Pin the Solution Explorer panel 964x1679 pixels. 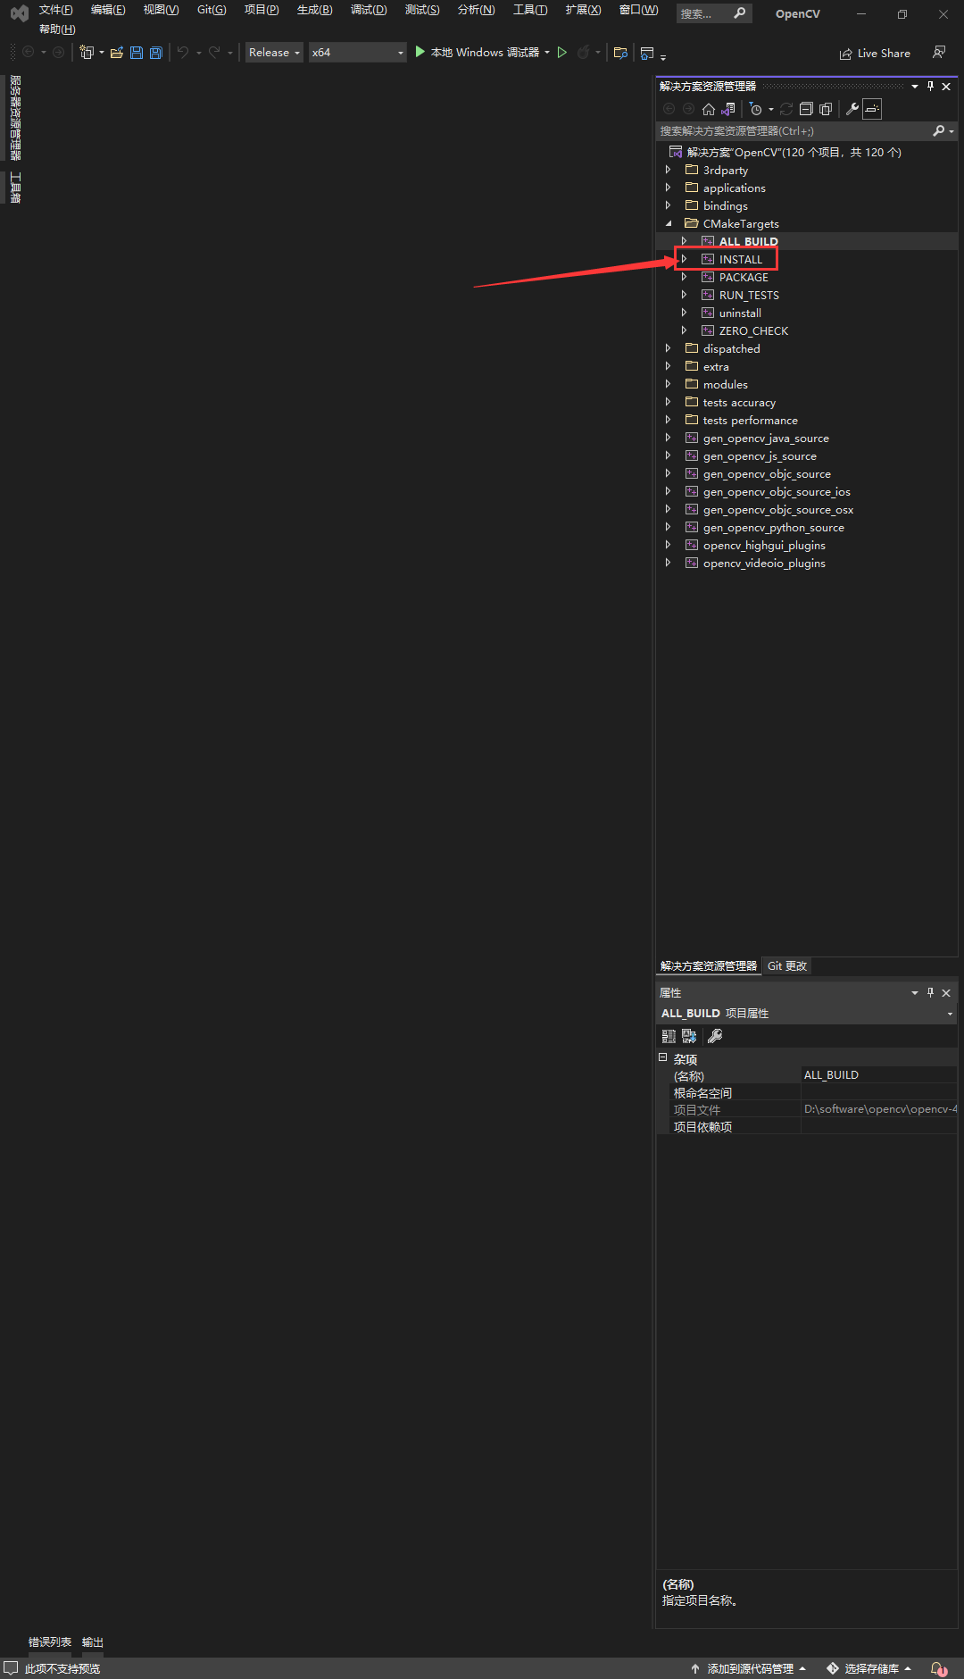930,87
